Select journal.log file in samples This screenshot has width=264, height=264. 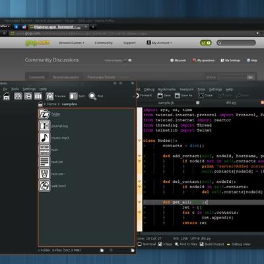pos(53,126)
